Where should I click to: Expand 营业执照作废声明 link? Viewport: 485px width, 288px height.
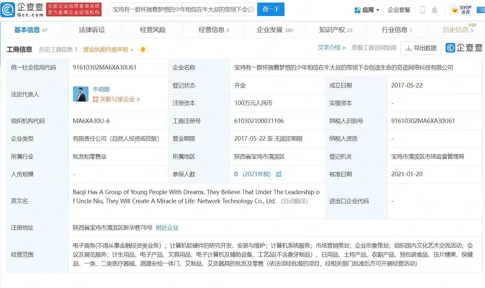coord(108,50)
